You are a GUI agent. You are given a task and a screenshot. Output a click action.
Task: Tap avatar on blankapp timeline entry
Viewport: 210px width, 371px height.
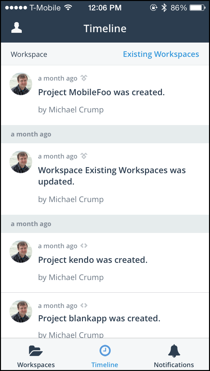click(21, 311)
